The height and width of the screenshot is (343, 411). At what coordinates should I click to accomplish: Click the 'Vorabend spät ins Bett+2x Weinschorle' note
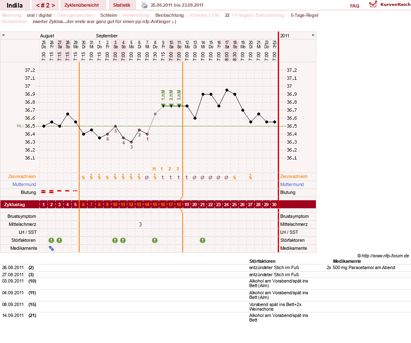[x=275, y=307]
